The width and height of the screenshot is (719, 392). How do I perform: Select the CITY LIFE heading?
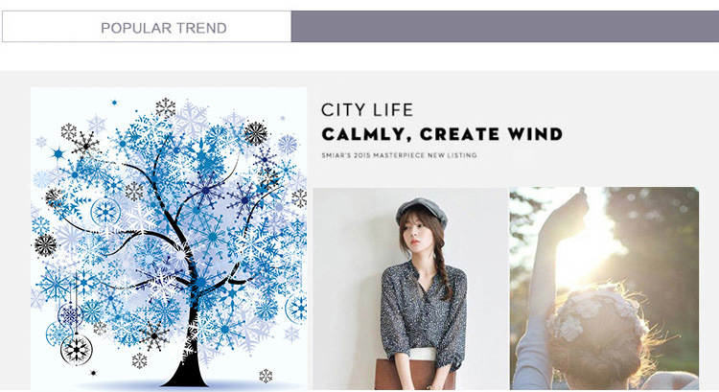click(x=367, y=110)
